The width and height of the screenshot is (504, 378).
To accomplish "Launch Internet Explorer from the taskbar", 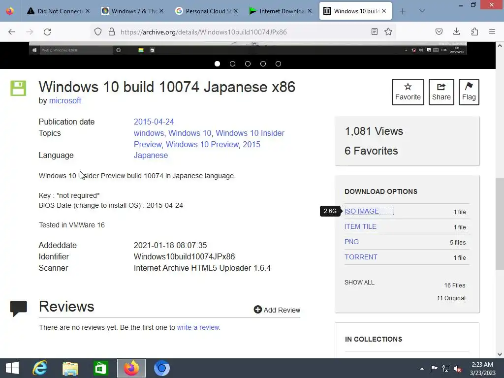I will point(40,368).
